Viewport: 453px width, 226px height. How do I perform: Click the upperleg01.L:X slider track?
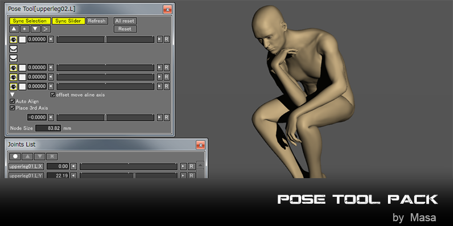[128, 166]
